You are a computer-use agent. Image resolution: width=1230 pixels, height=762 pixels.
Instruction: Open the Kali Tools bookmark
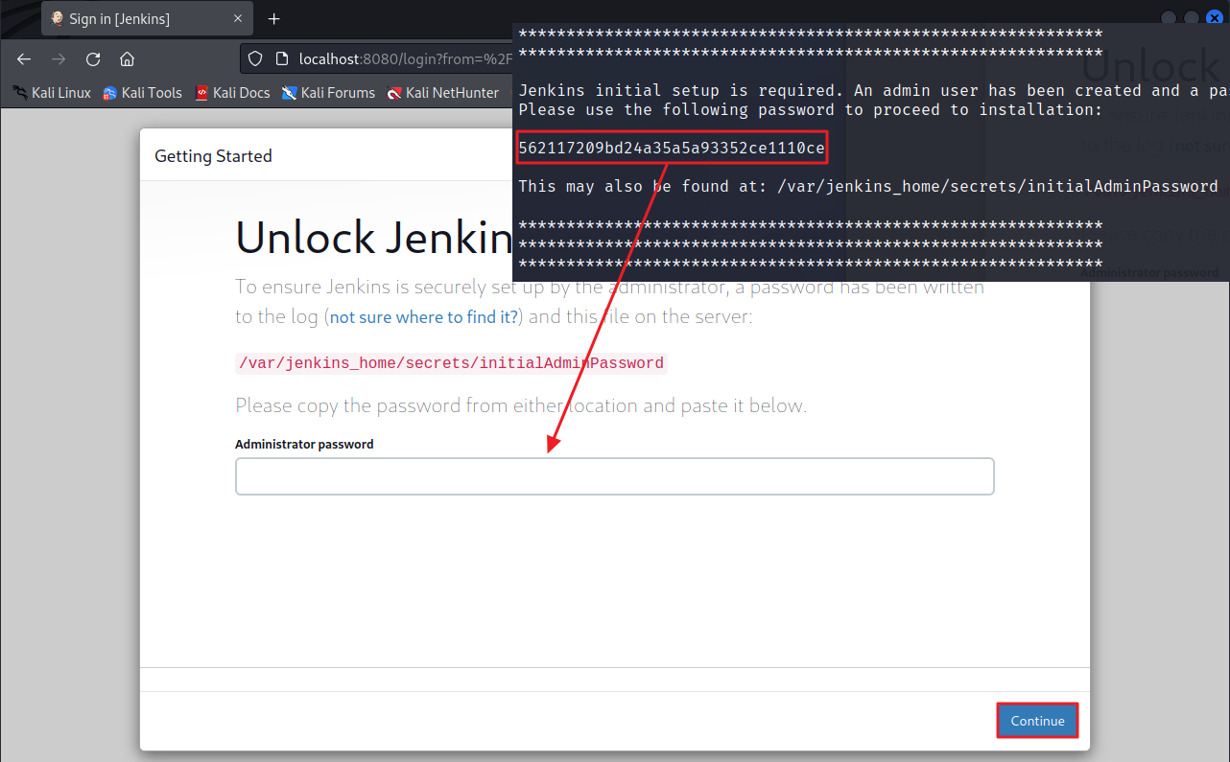coord(142,93)
